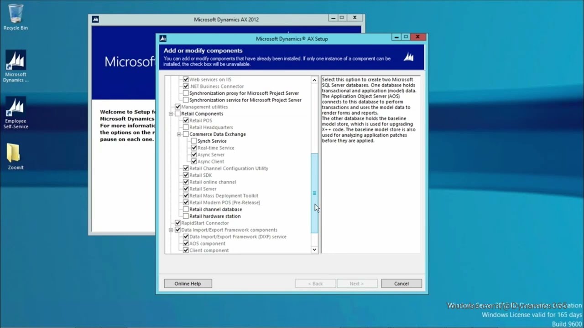The height and width of the screenshot is (328, 584).
Task: Toggle the Commerce Data Exchange checkbox
Action: coord(186,134)
